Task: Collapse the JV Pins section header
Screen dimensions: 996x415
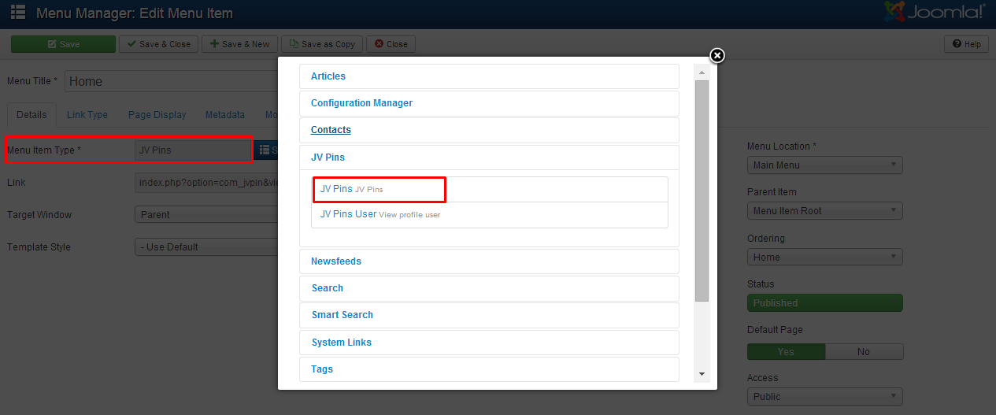Action: [x=489, y=157]
